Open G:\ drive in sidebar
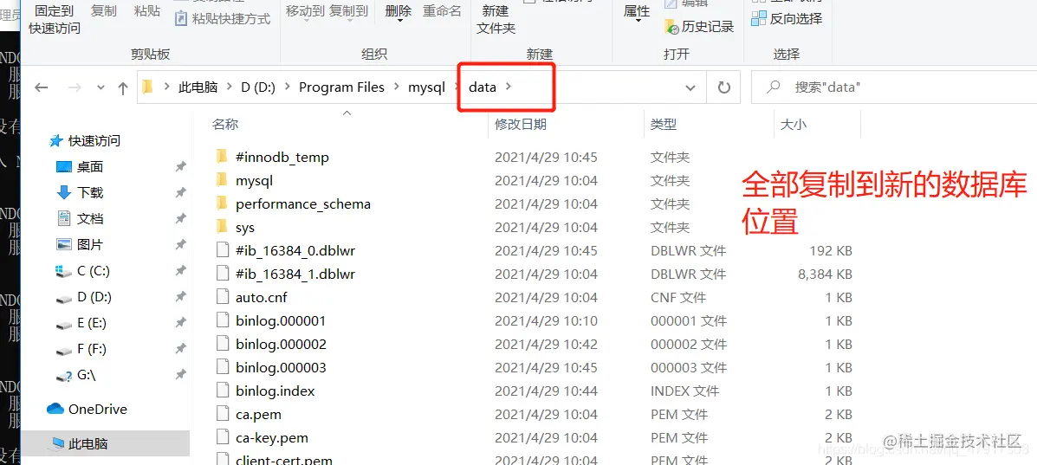The height and width of the screenshot is (465, 1037). point(76,374)
